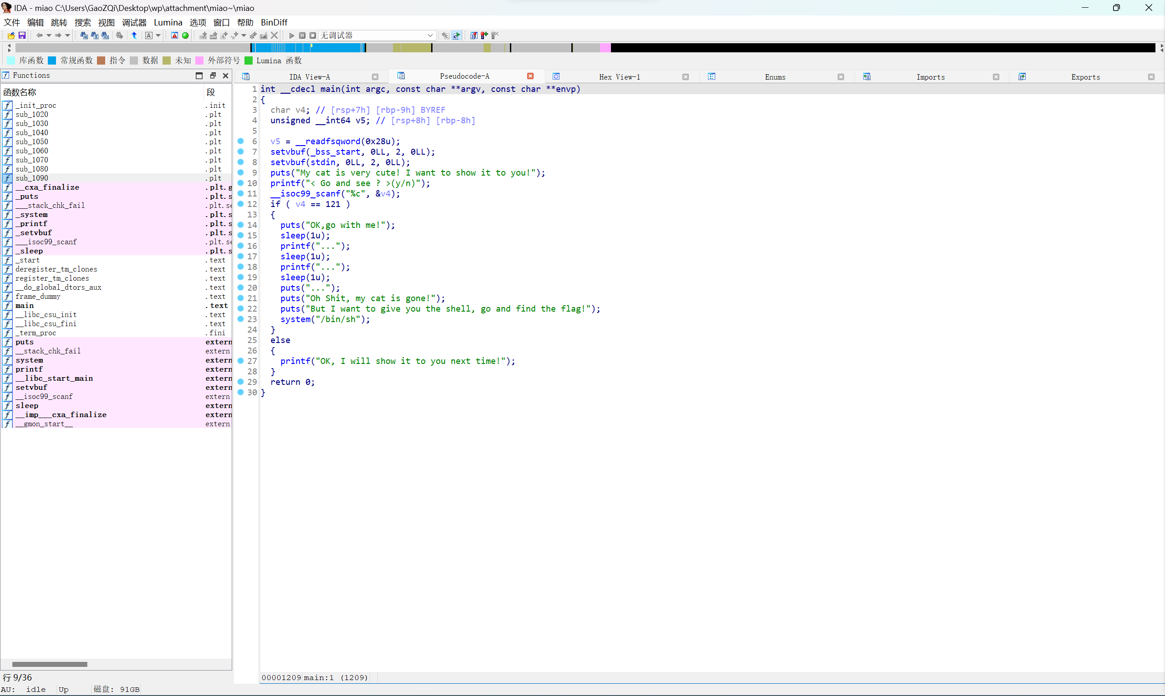1165x696 pixels.
Task: Select _system in the functions list
Action: pyautogui.click(x=117, y=215)
